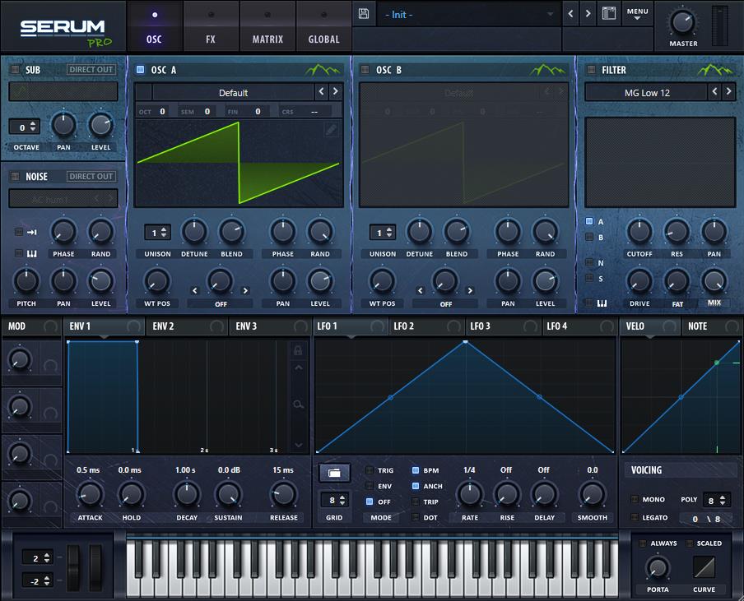Enable the SUB oscillator checkbox
744x601 pixels.
click(x=15, y=70)
